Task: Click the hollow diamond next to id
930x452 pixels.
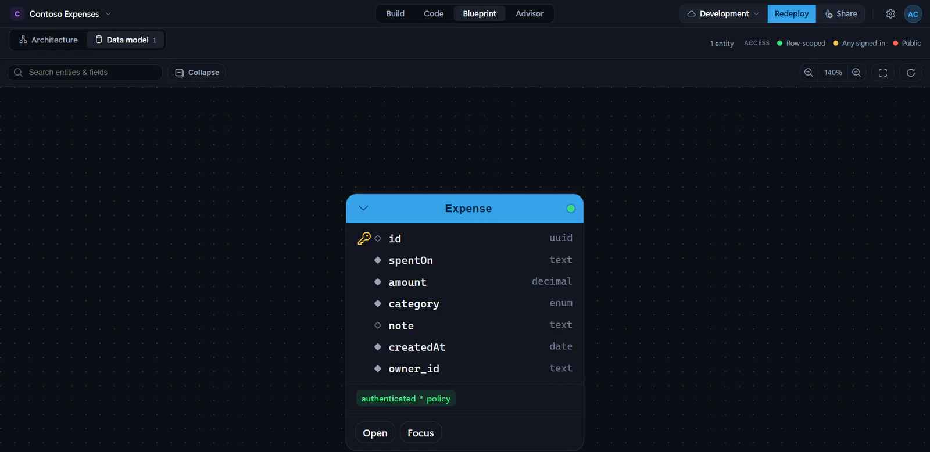Action: 378,238
